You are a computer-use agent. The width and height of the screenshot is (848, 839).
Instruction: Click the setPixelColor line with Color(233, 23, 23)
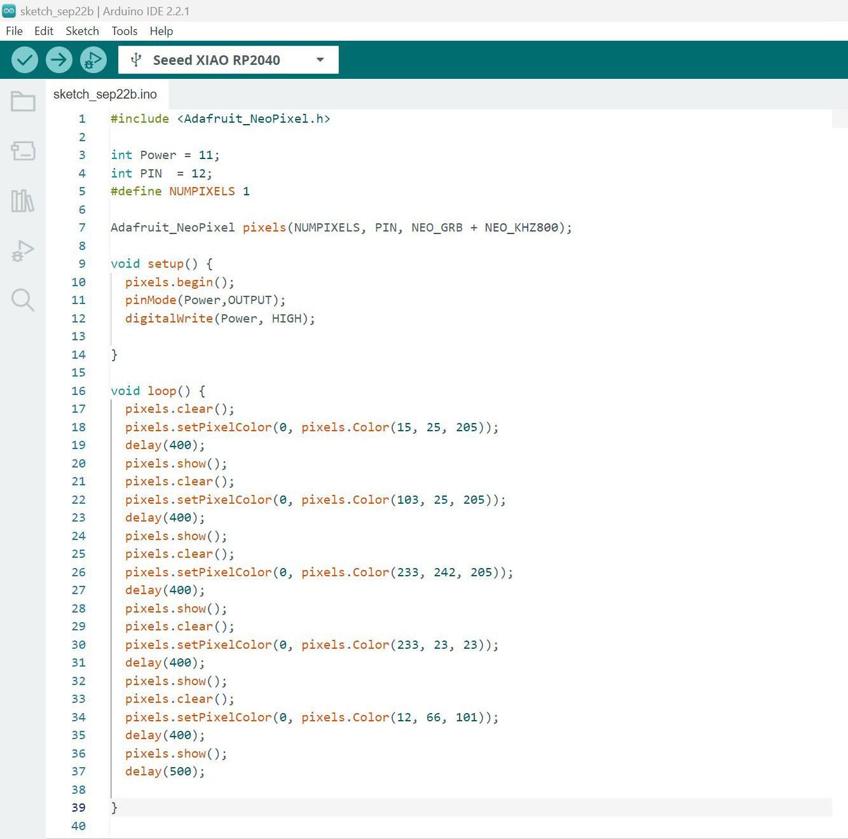coord(312,645)
